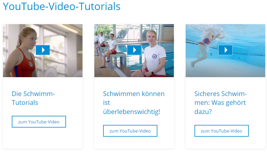
Task: Click 'zum YouTube-Video' under Die Schwimm-Tutorials
Action: pyautogui.click(x=39, y=122)
